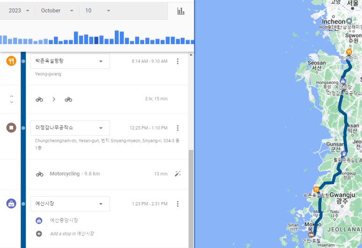Open the 박존옥설렁탕 place dropdown
Viewport: 362px width, 248px height.
pos(70,61)
